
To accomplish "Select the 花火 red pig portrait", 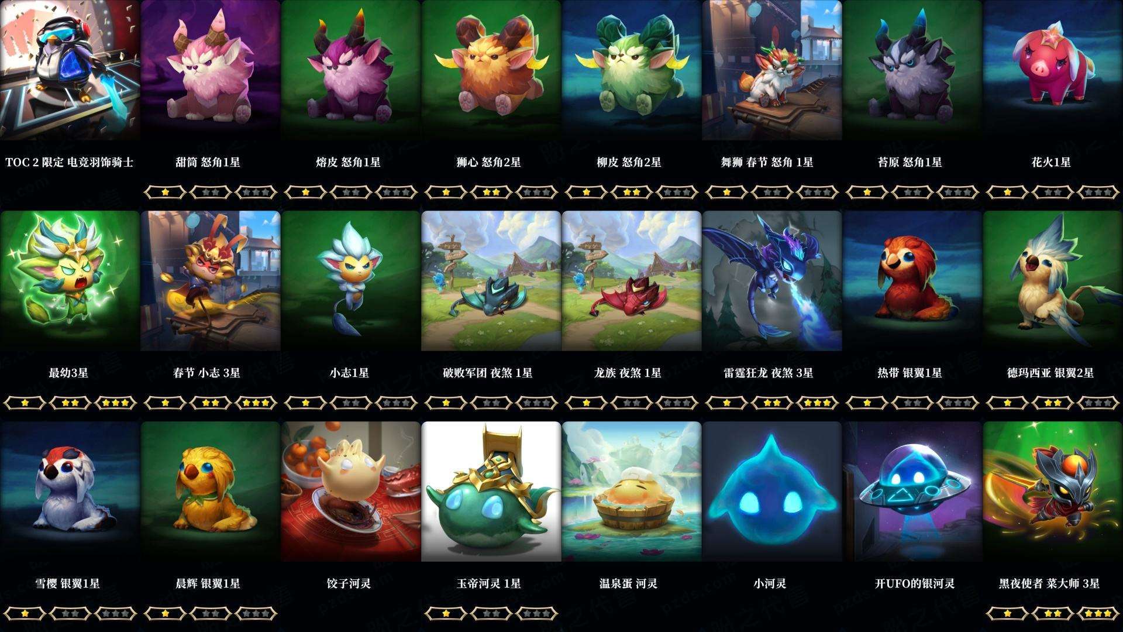I will click(x=1053, y=70).
